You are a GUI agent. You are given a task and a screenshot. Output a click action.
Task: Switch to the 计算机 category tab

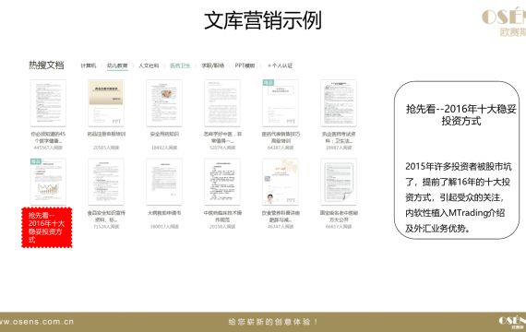pyautogui.click(x=89, y=65)
